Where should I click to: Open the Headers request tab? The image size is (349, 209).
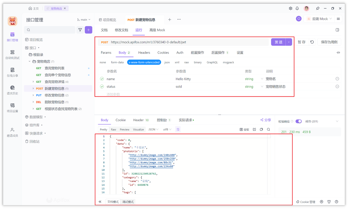tap(144, 53)
